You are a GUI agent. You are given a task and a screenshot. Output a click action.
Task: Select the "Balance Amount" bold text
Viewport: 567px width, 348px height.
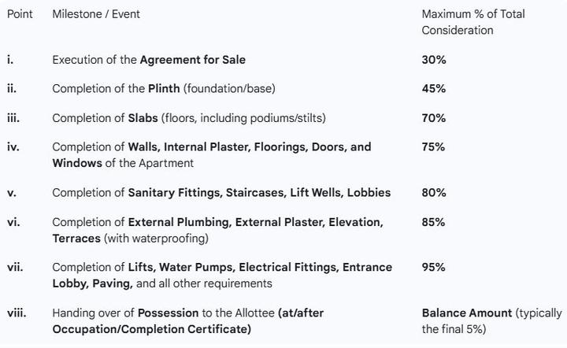(467, 313)
